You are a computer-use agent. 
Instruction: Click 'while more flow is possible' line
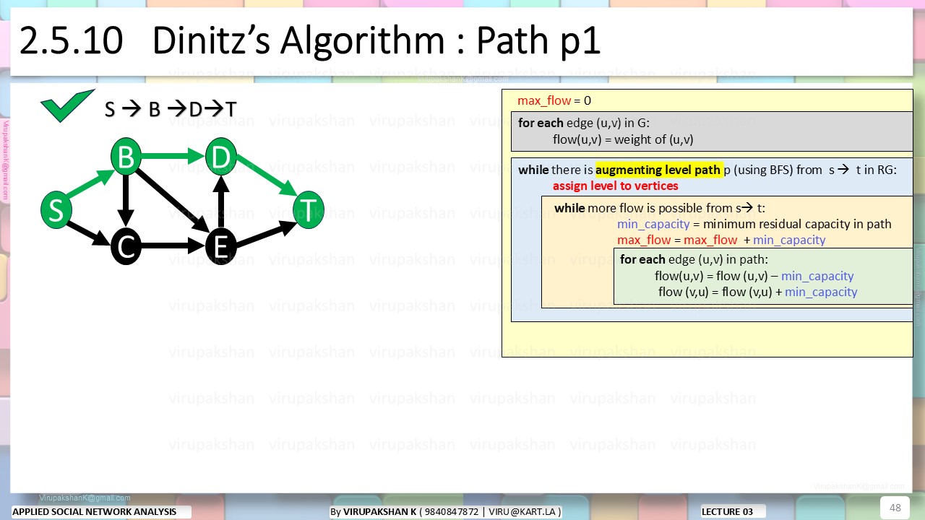point(660,209)
